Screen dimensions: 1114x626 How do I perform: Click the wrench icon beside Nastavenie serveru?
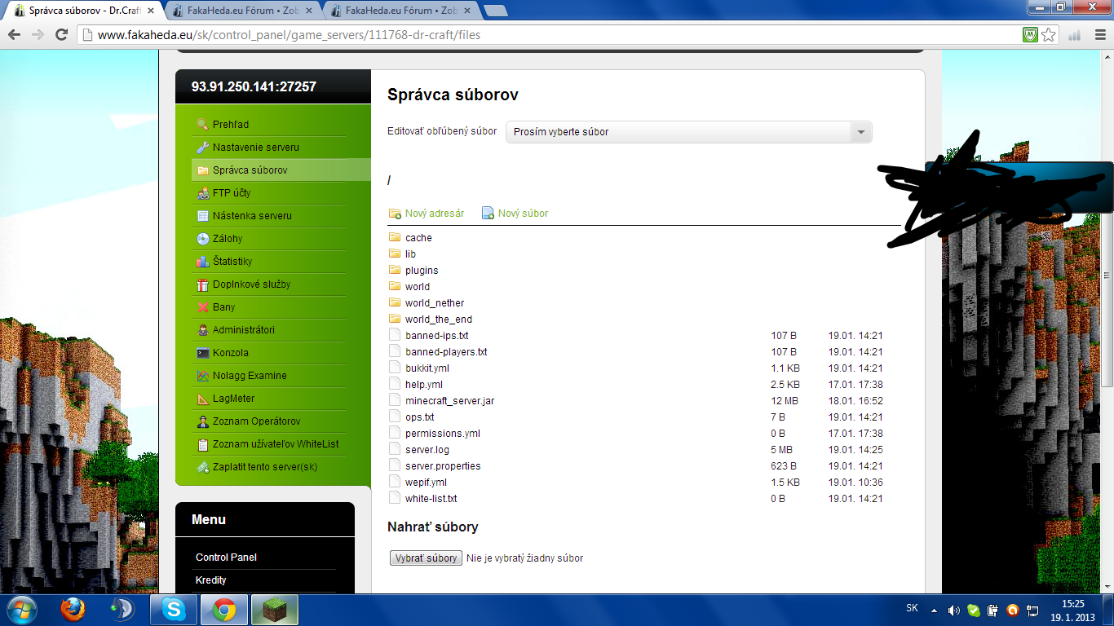pos(203,148)
